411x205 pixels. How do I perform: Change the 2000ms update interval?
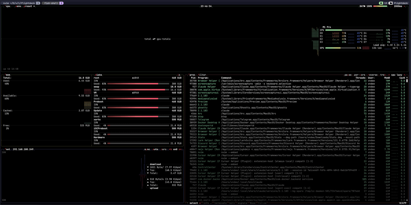[398, 6]
